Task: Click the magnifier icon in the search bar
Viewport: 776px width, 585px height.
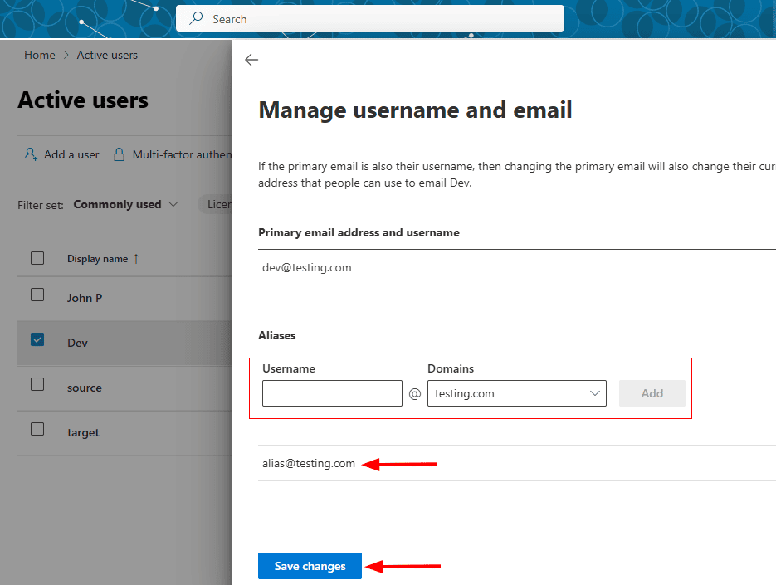Action: [196, 18]
